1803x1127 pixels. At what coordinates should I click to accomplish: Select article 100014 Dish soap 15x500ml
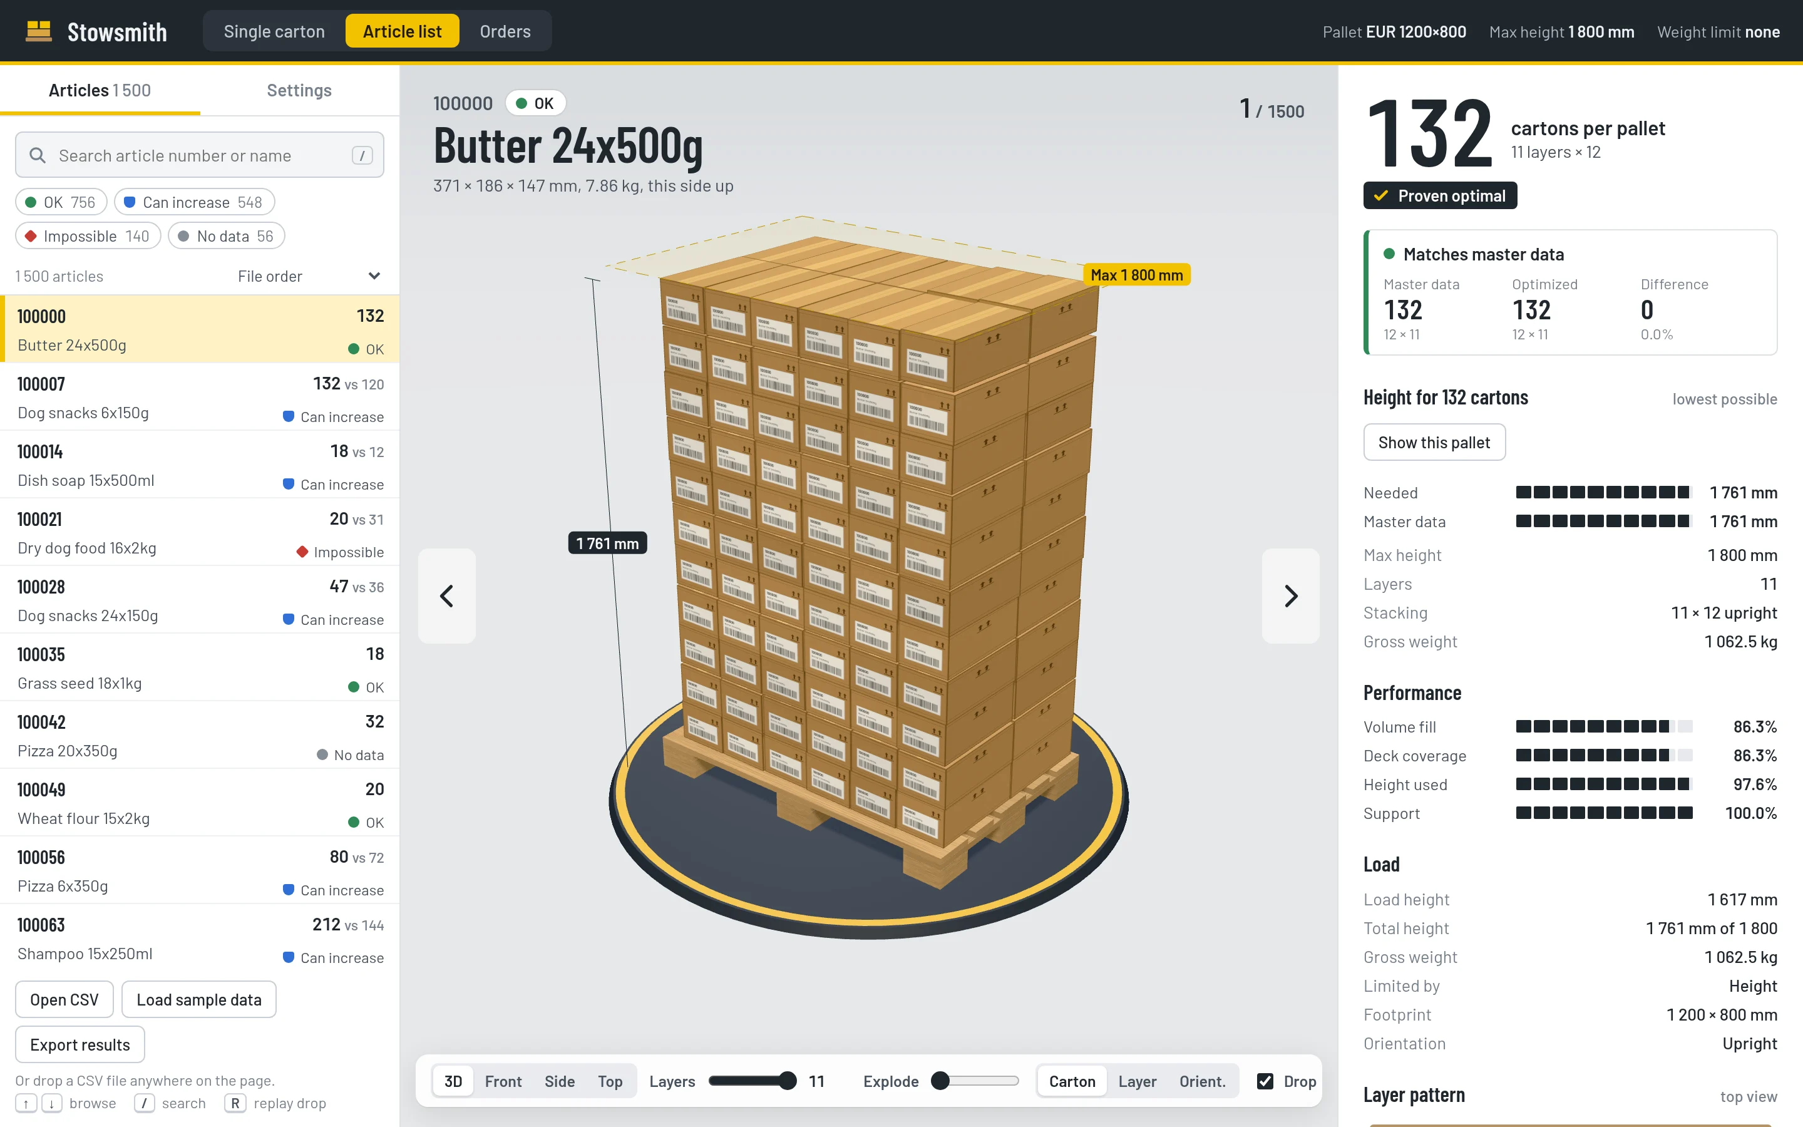pyautogui.click(x=200, y=465)
